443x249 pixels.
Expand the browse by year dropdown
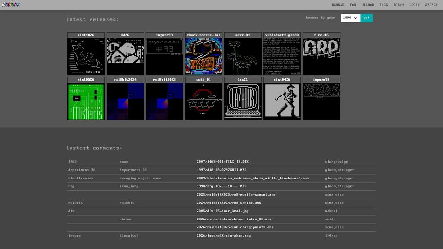[x=350, y=18]
